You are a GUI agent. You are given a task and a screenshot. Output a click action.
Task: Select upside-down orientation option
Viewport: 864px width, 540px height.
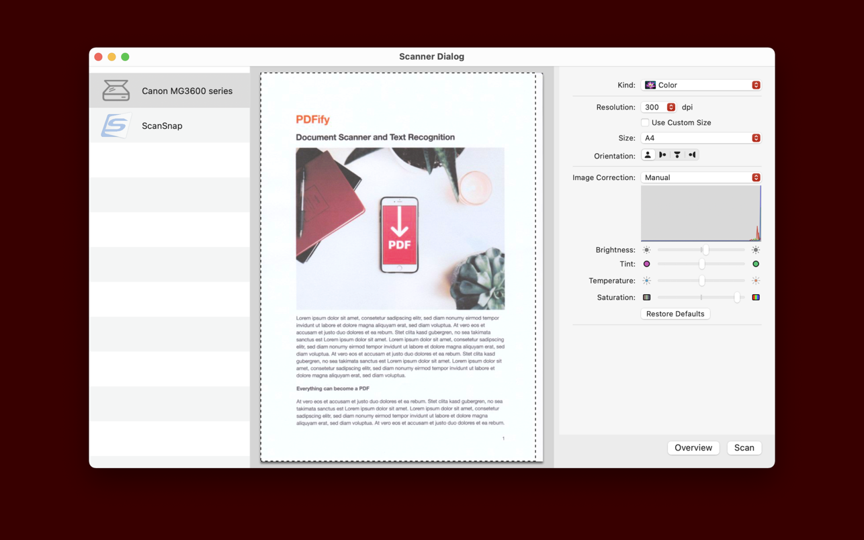677,155
